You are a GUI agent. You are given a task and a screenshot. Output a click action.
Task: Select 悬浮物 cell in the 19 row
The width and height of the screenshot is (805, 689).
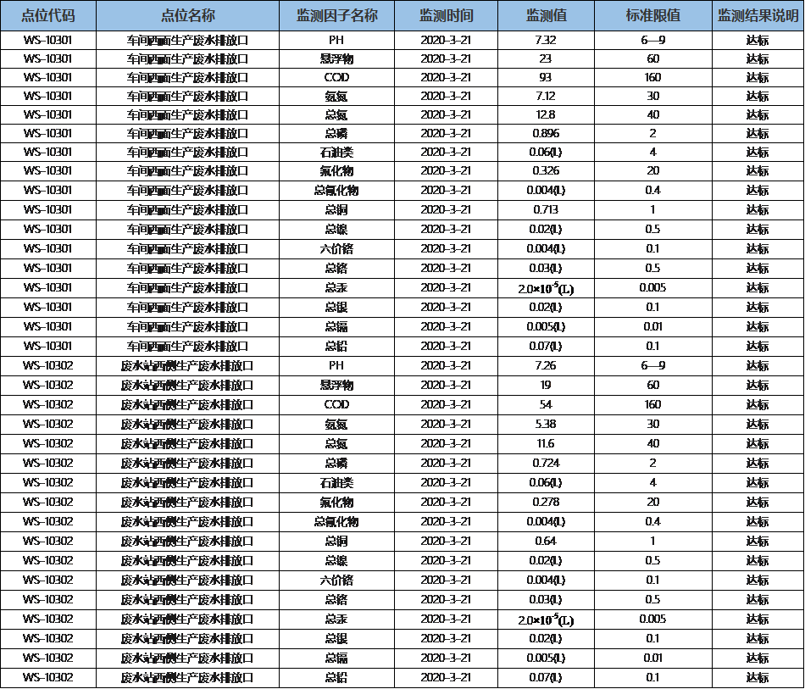pos(336,385)
